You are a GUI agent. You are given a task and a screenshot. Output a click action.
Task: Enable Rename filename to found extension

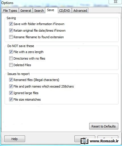coord(11,37)
